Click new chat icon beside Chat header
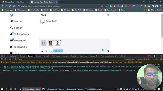163x91 pixels. coord(108,15)
